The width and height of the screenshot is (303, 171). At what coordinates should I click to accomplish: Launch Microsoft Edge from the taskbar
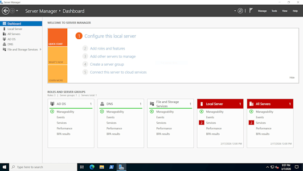[x=92, y=167]
